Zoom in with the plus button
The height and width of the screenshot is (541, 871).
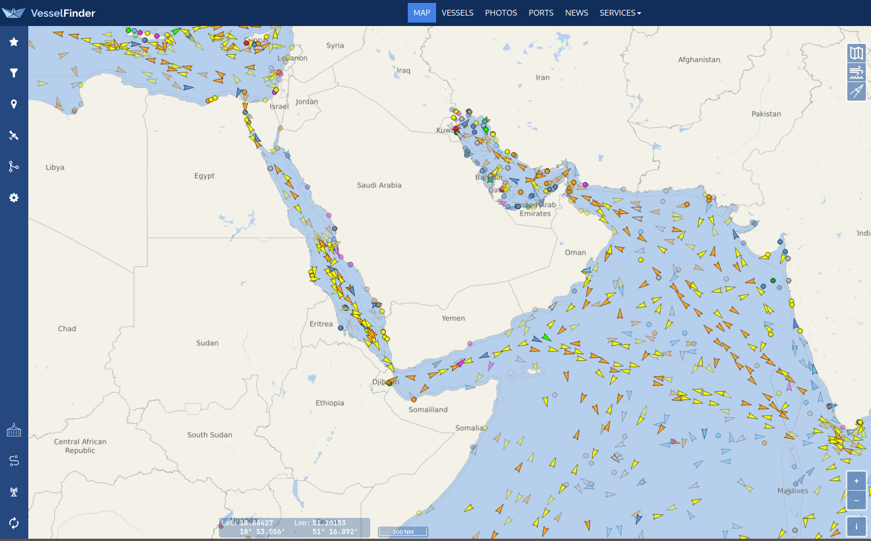[856, 481]
